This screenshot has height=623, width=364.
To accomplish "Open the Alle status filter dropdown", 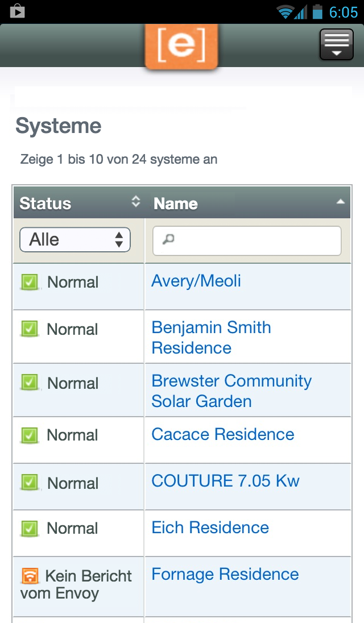I will (x=75, y=239).
